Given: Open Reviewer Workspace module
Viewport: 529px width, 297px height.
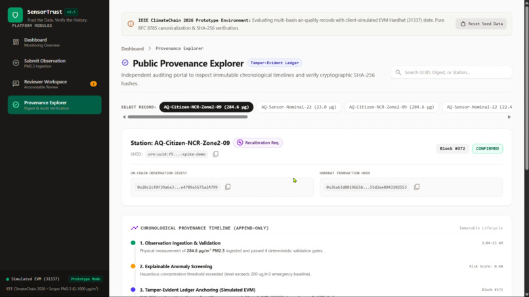Looking at the screenshot, I should [x=54, y=84].
